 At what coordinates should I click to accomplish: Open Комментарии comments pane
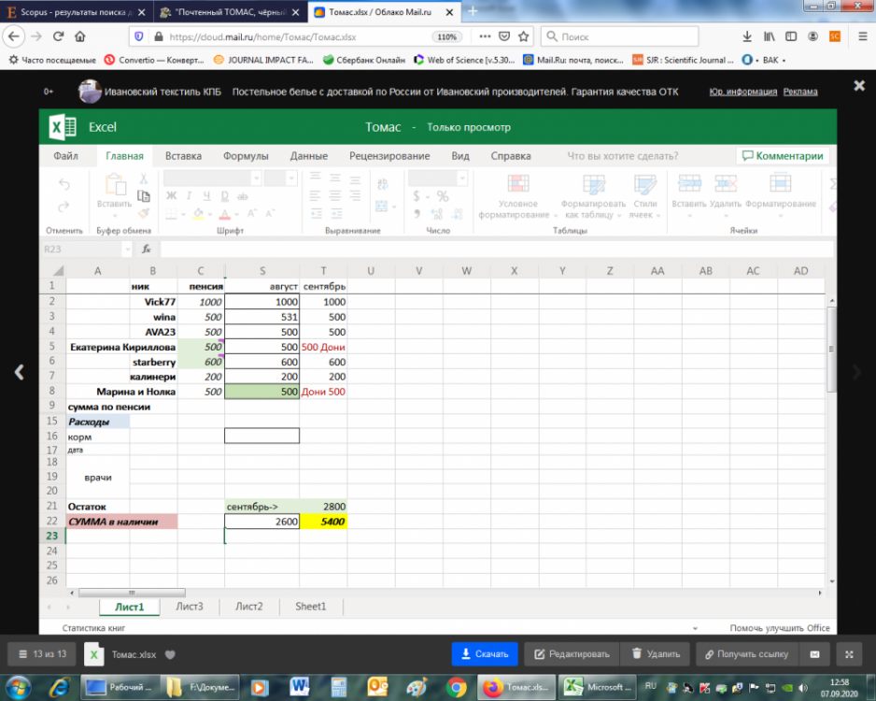tap(782, 156)
